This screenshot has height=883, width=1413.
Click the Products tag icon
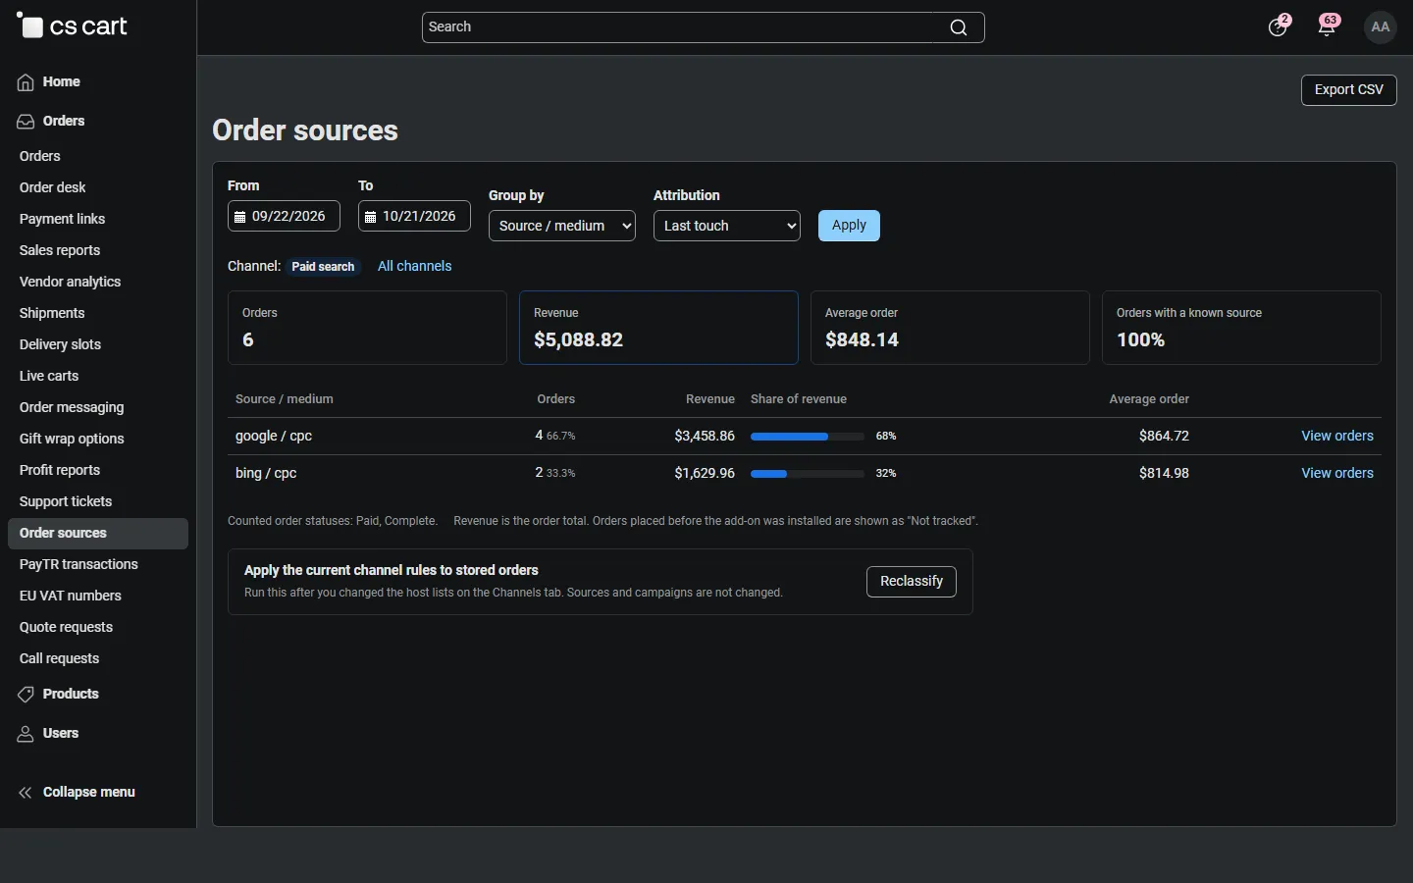tap(26, 695)
